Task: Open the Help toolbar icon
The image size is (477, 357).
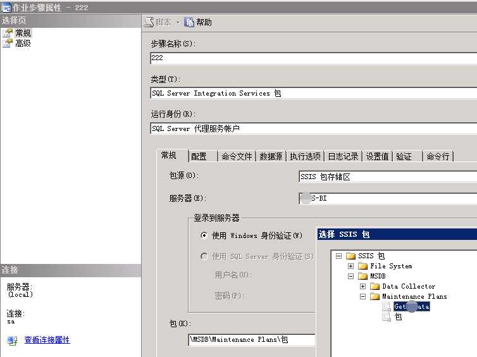Action: pyautogui.click(x=189, y=22)
